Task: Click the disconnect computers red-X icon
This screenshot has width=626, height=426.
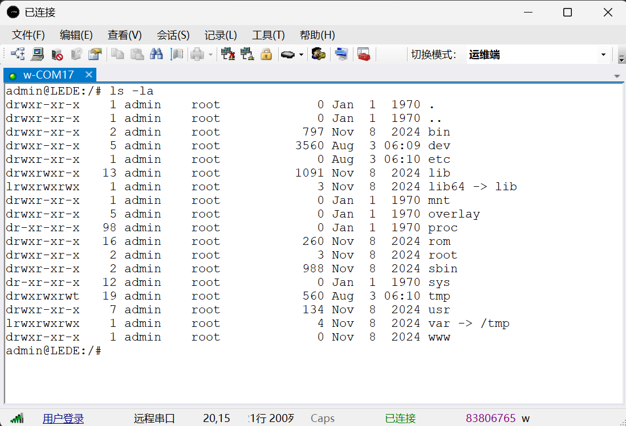Action: point(228,55)
